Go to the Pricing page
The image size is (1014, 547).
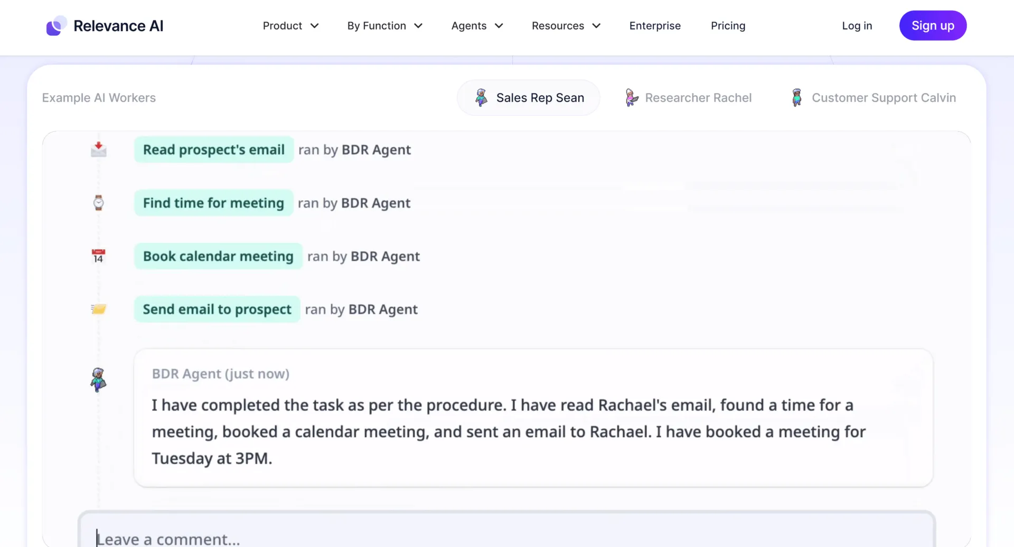click(x=728, y=25)
